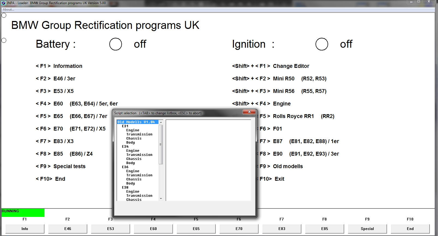
Task: Click the Battery status indicator circle
Action: (x=116, y=44)
